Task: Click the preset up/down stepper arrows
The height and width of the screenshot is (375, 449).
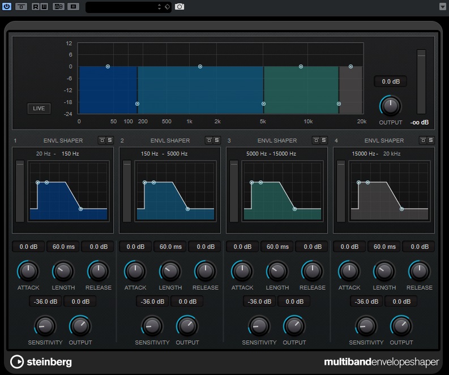Action: tap(160, 7)
